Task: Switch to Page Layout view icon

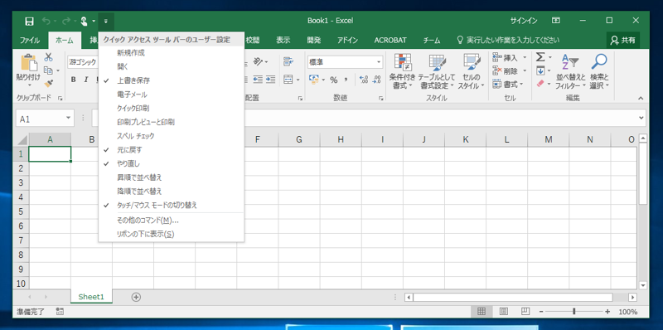Action: (503, 312)
